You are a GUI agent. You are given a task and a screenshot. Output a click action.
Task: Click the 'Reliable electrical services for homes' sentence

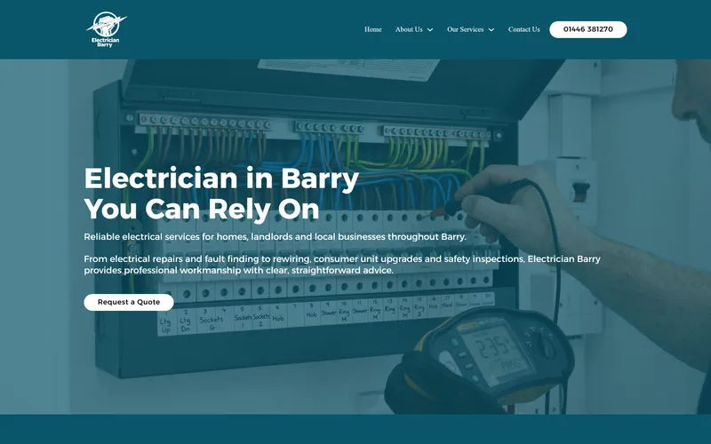pos(275,236)
